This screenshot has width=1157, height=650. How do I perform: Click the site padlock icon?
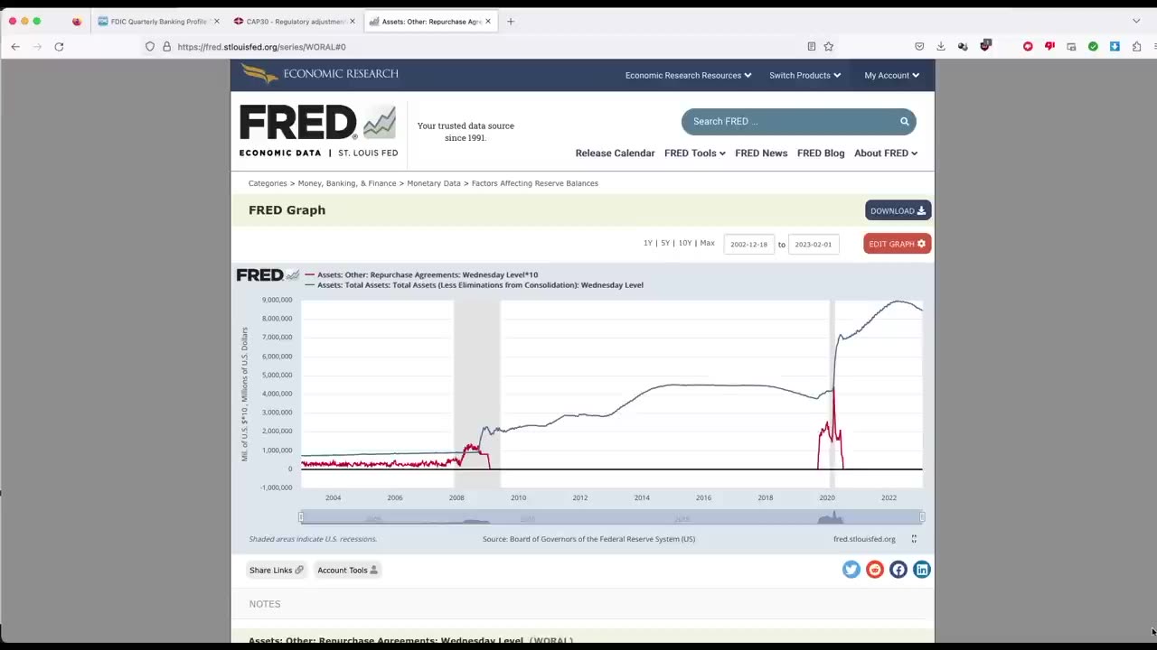click(166, 46)
